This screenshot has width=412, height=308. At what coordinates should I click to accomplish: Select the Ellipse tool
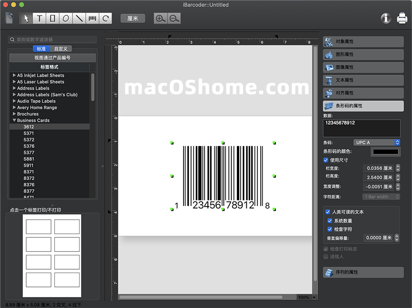click(66, 18)
